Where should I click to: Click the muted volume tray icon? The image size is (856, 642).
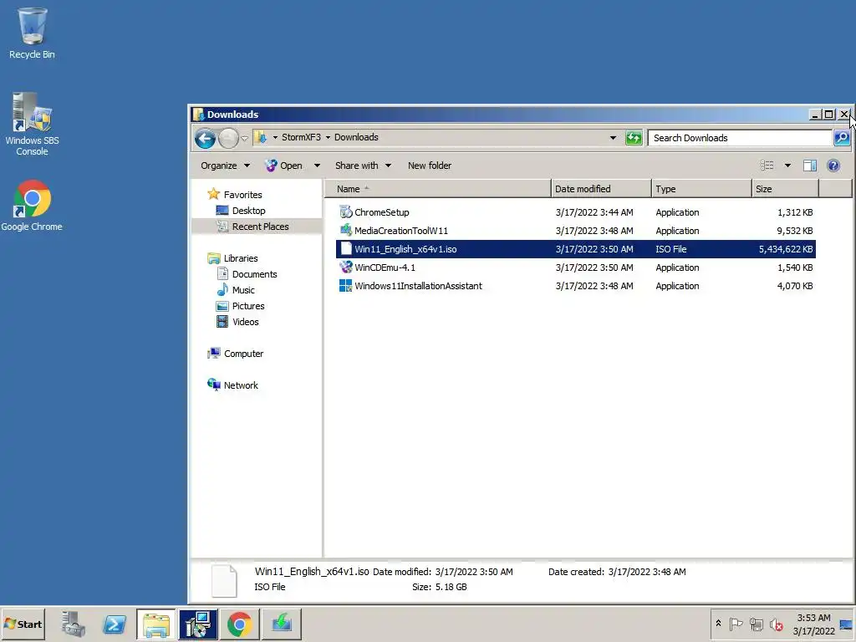[776, 624]
